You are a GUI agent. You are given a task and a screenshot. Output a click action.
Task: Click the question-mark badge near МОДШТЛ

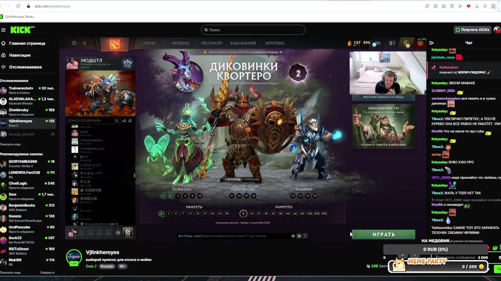tap(127, 63)
